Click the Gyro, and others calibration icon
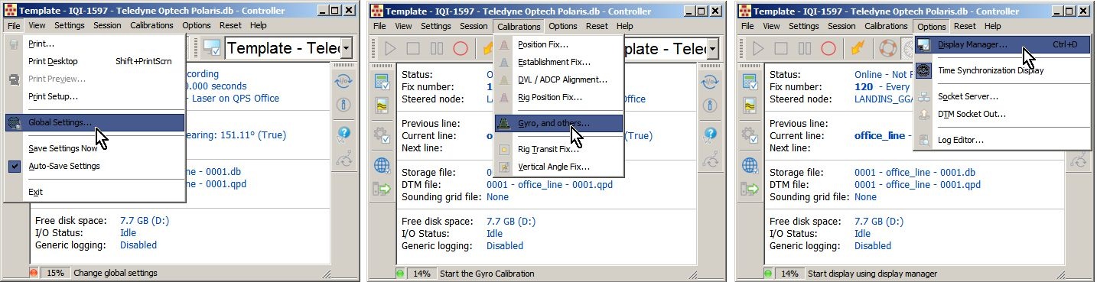This screenshot has height=282, width=1097. [x=504, y=123]
